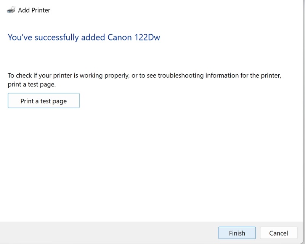Screen dimensions: 305x244
Task: Select the Canon 122Dw success heading
Action: pyautogui.click(x=84, y=37)
